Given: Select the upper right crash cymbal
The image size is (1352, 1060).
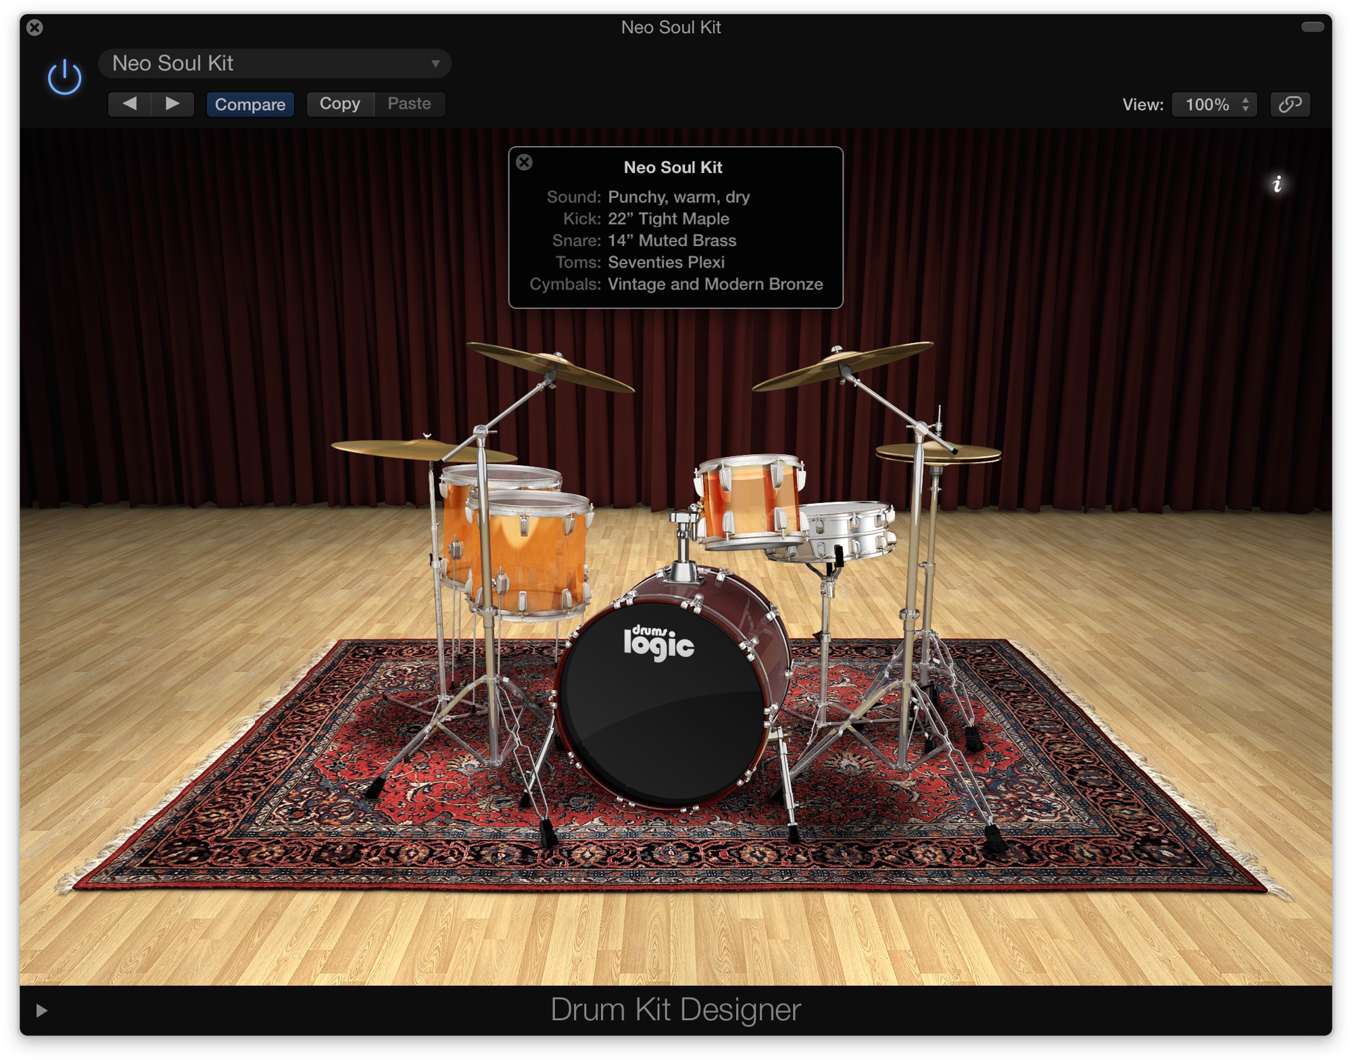Looking at the screenshot, I should point(842,366).
